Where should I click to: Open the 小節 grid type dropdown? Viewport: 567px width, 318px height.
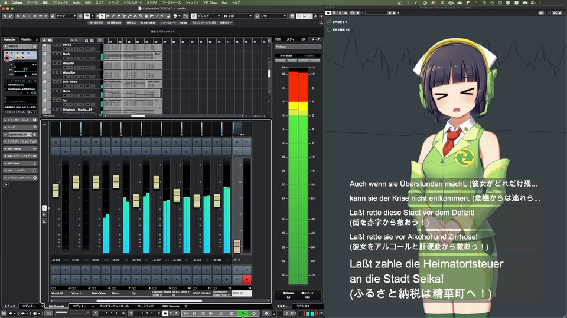[237, 16]
